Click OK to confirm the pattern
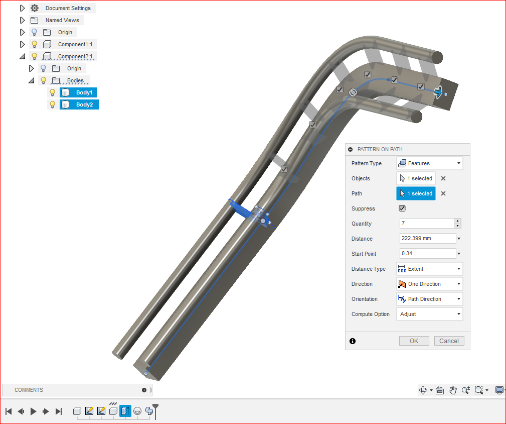The image size is (506, 424). click(x=414, y=341)
